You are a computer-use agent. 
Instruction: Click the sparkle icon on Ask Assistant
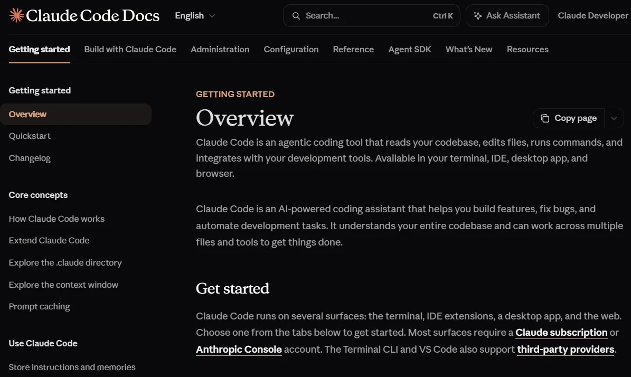point(478,16)
